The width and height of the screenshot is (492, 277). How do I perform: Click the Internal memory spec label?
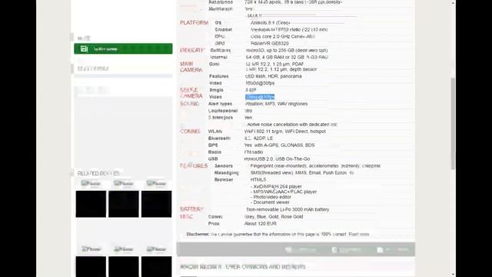tap(218, 57)
